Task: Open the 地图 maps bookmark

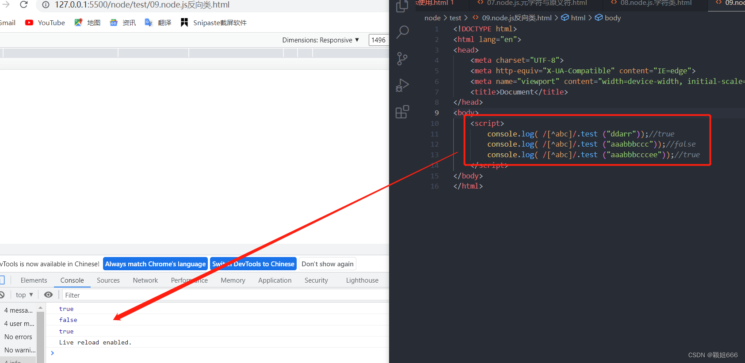Action: coord(88,23)
